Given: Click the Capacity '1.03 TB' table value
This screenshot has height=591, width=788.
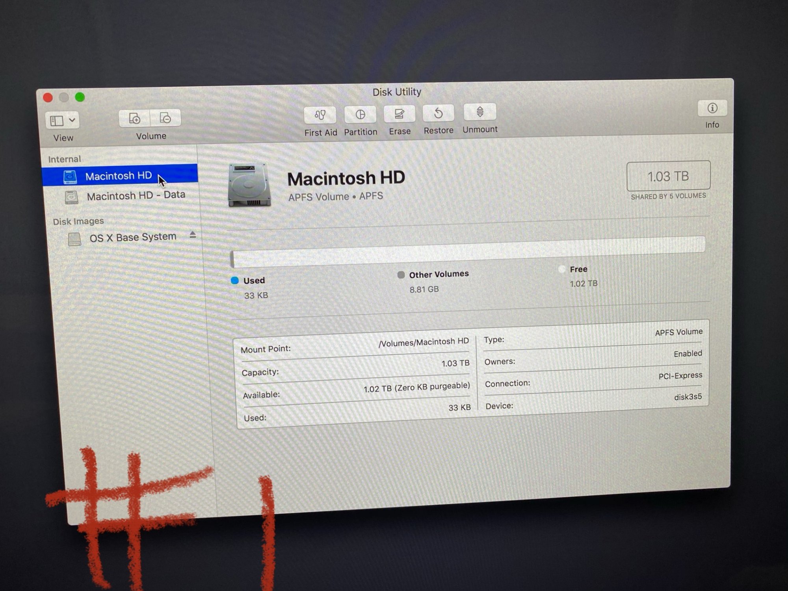Looking at the screenshot, I should (x=455, y=363).
